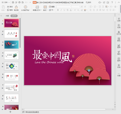Viewport: 121px width, 114px height.
Task: Click the Save icon in quick access toolbar
Action: pos(13,2)
